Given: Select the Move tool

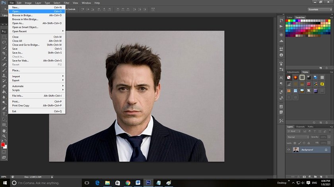Looking at the screenshot, I should (x=4, y=31).
